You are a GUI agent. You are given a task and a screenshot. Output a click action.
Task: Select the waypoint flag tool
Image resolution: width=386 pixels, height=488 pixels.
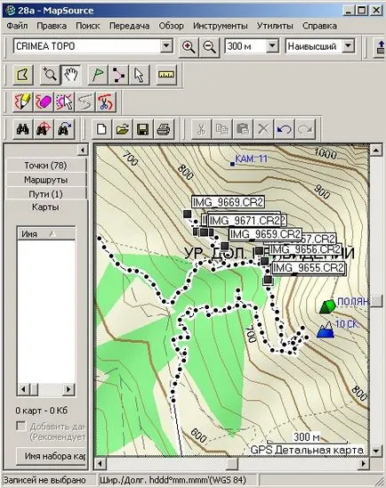(98, 75)
